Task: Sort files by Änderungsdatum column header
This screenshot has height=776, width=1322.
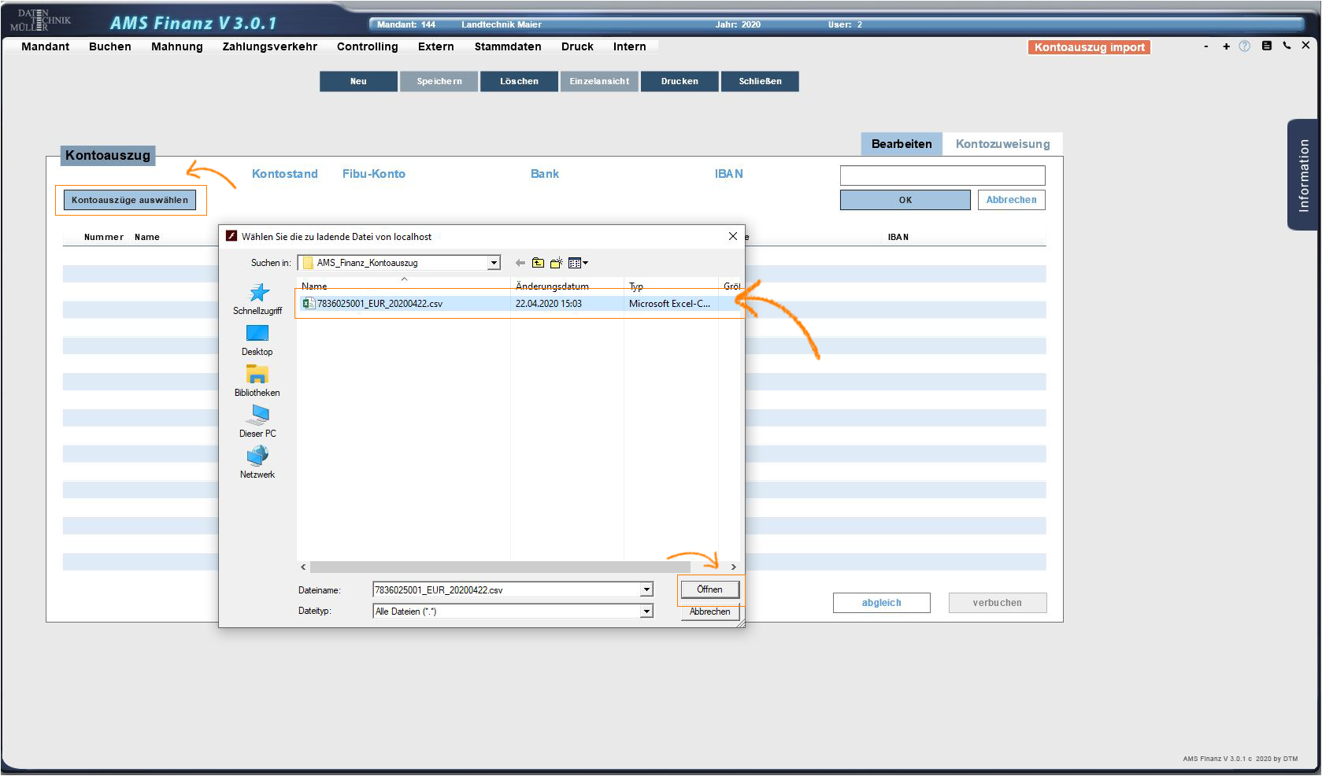Action: (x=552, y=286)
